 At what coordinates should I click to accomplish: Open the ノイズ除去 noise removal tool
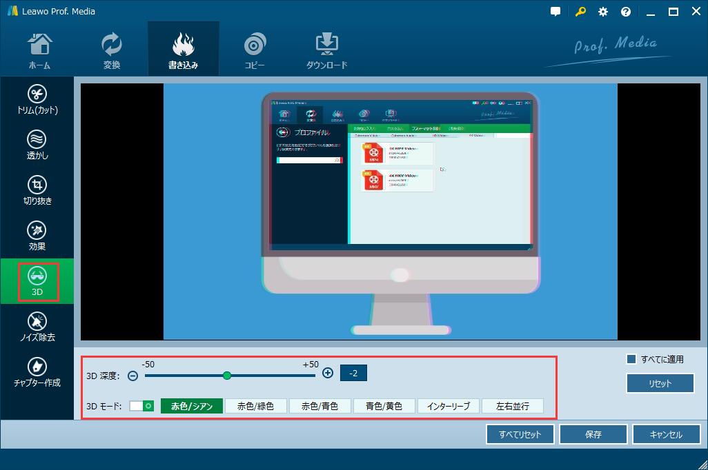point(37,327)
